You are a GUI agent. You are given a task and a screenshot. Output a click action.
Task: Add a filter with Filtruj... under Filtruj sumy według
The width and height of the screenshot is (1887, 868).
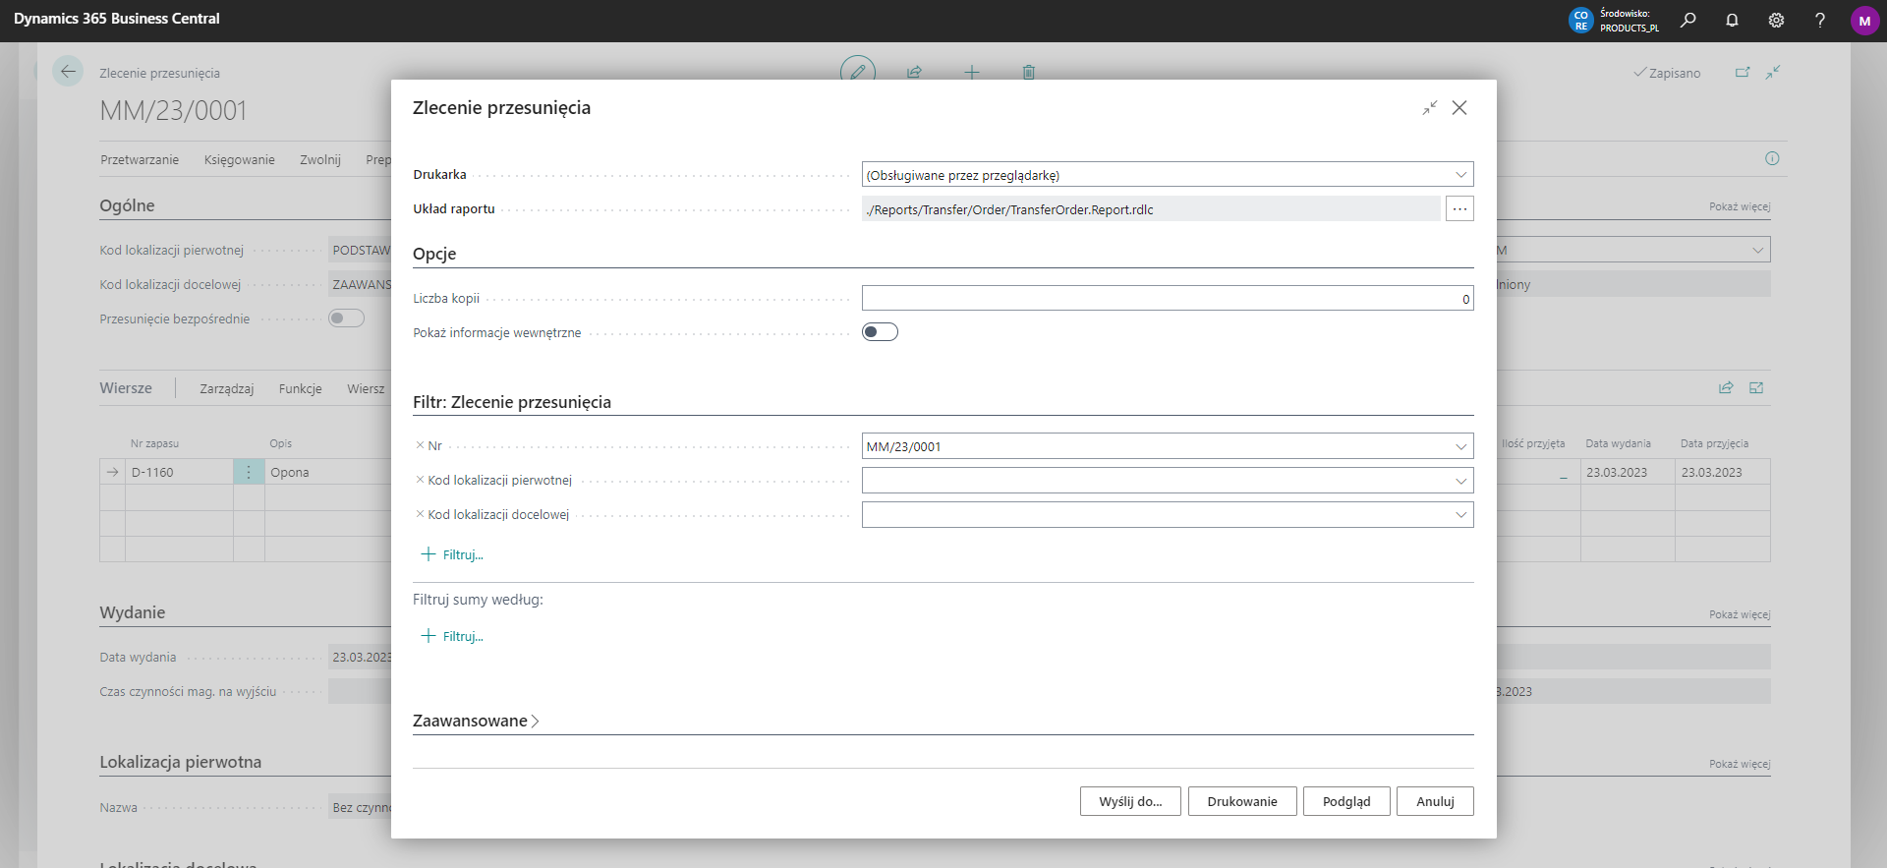[452, 636]
